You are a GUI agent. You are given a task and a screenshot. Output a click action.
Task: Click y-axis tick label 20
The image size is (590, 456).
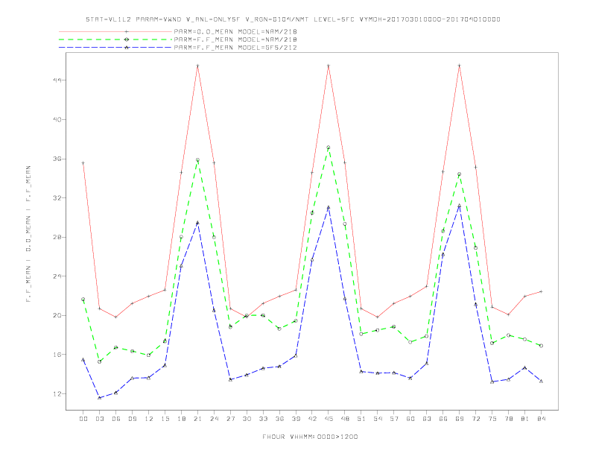click(57, 315)
